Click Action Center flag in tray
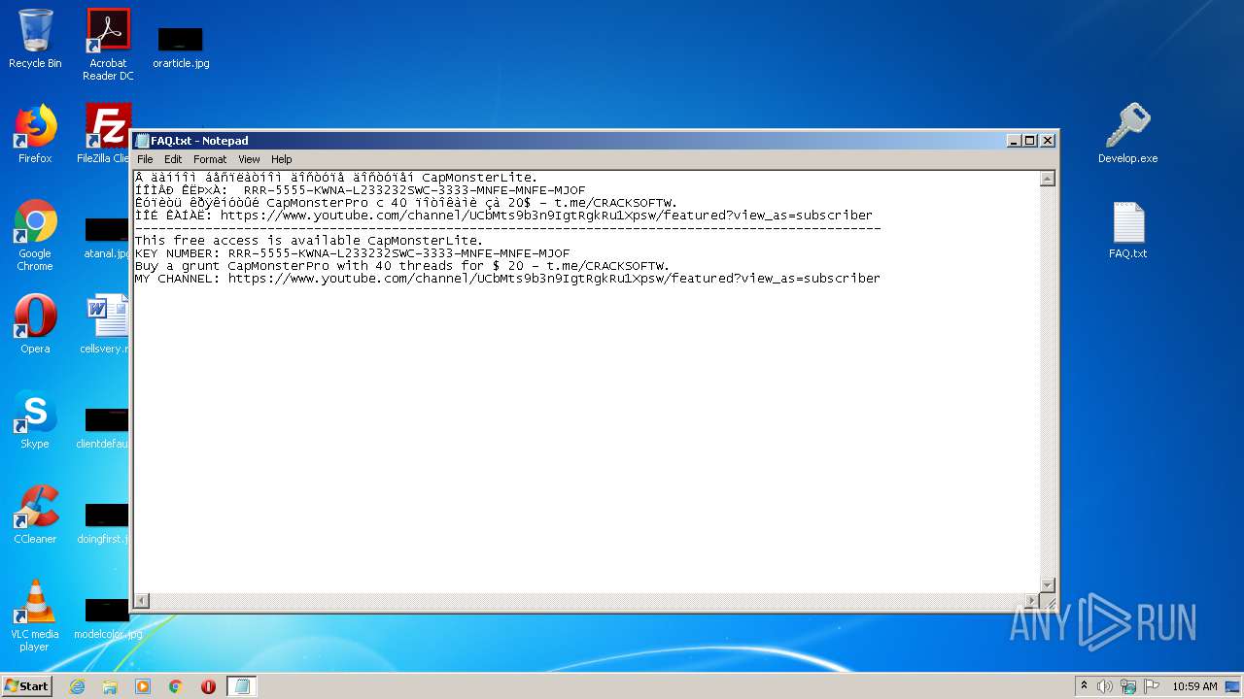Image resolution: width=1244 pixels, height=699 pixels. [x=1152, y=686]
